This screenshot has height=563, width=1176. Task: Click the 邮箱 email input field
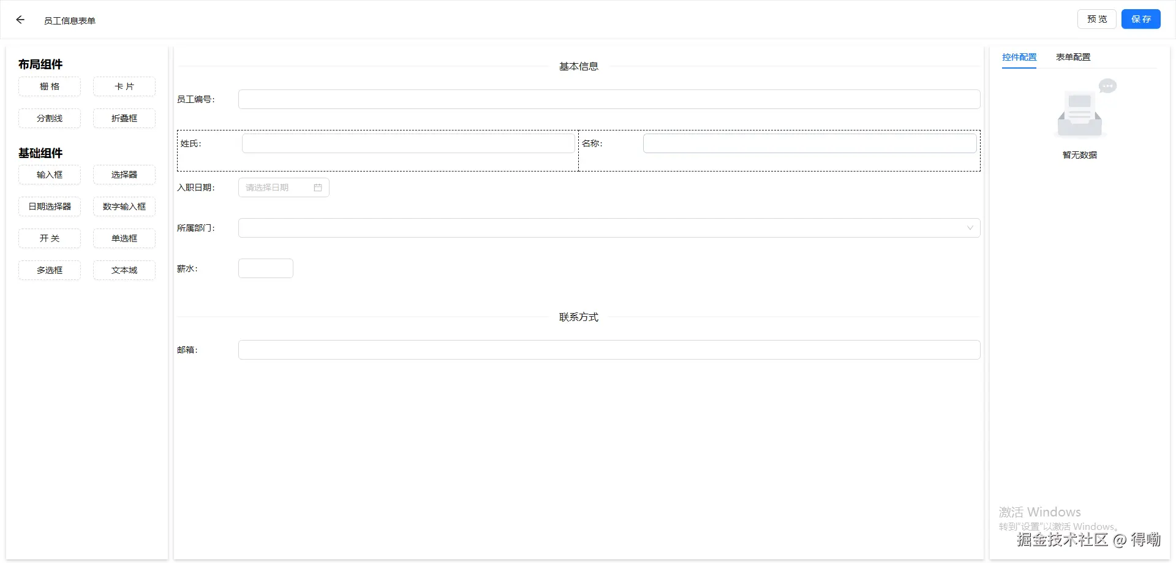tap(608, 349)
